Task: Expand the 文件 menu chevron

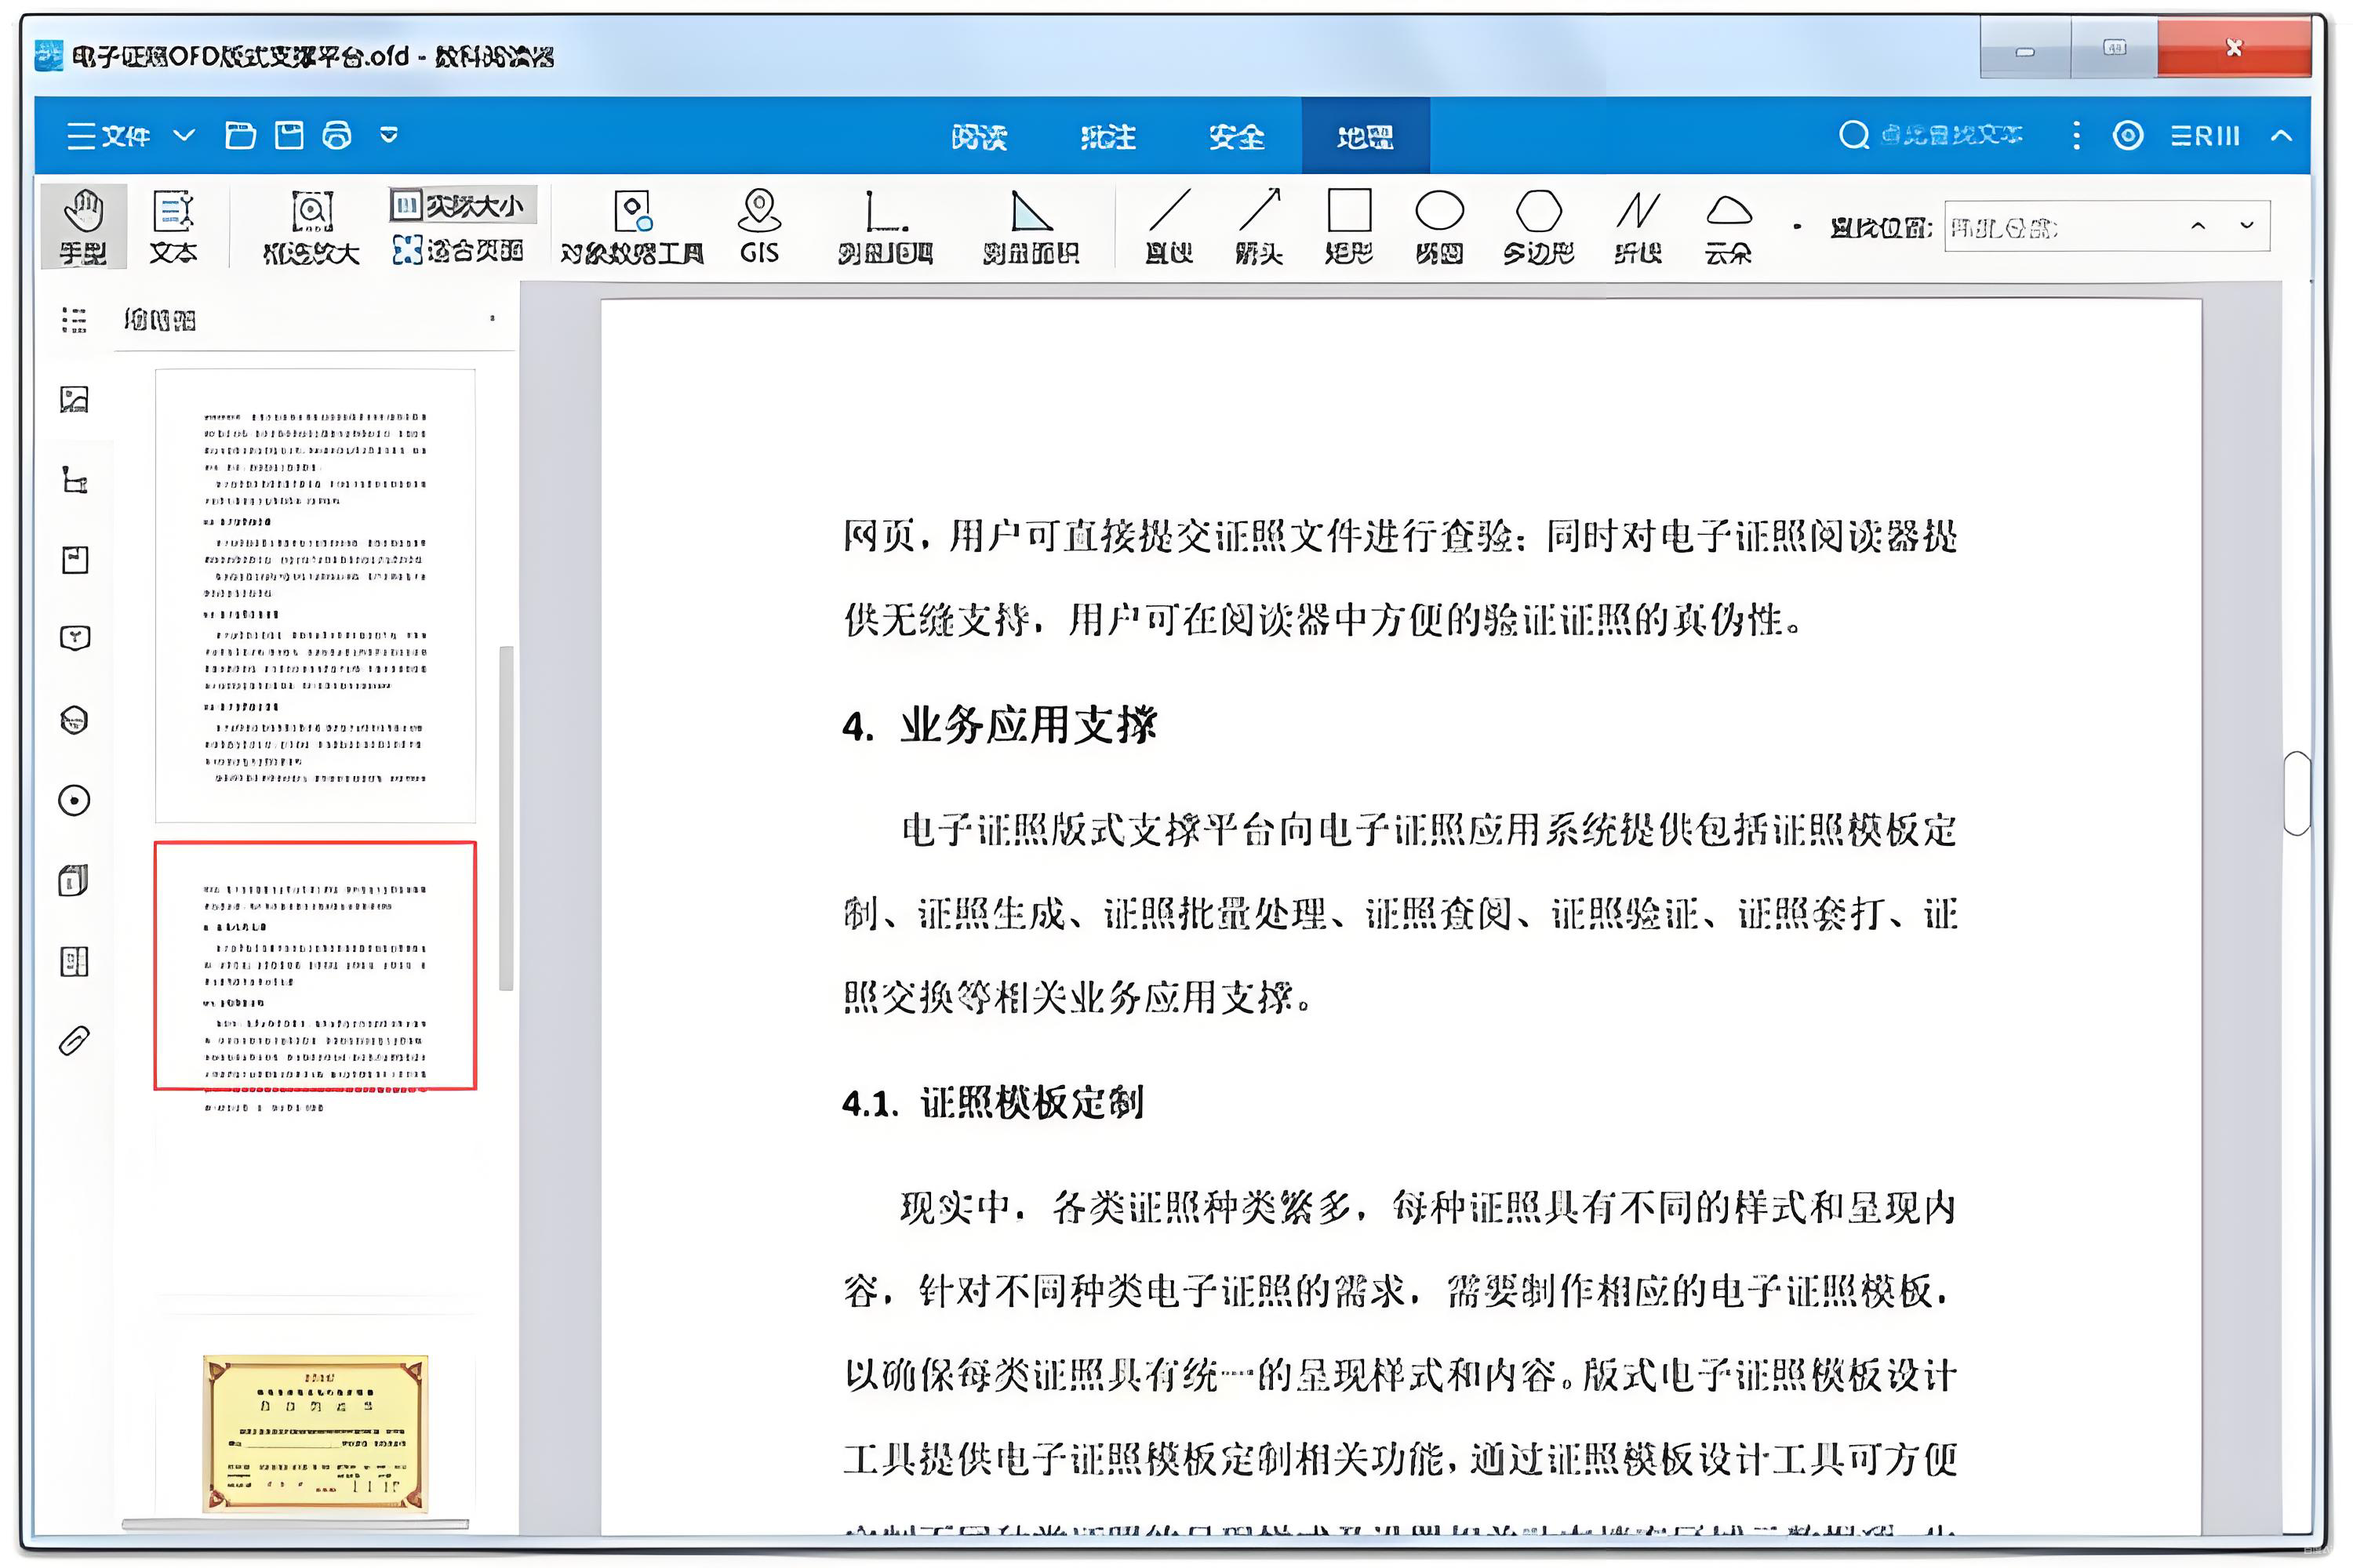Action: click(184, 135)
